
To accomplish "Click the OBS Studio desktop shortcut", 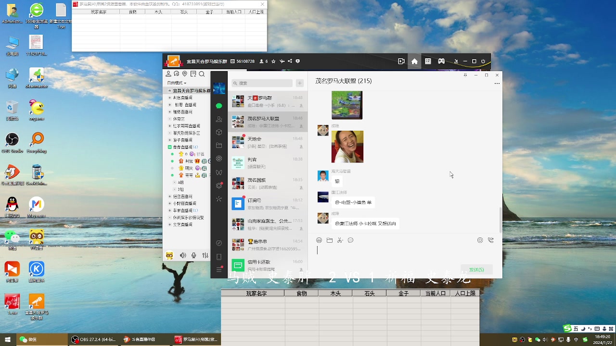I will click(x=12, y=143).
